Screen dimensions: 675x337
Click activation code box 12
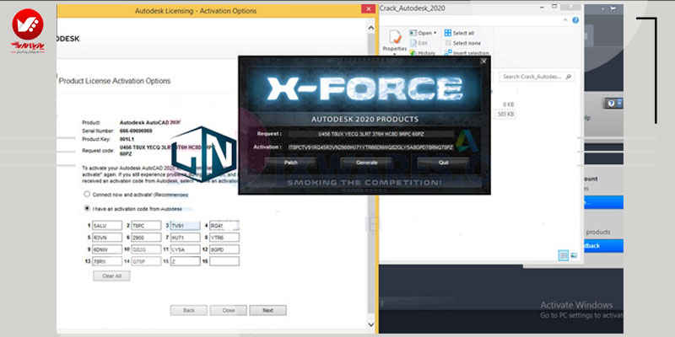(224, 249)
